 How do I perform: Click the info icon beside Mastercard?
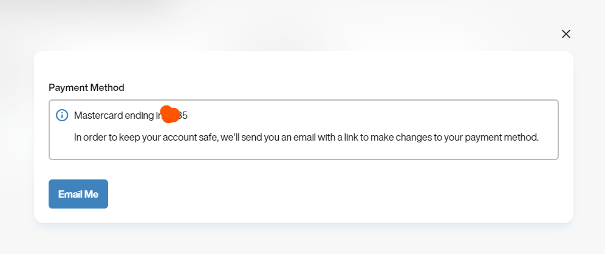pyautogui.click(x=62, y=115)
